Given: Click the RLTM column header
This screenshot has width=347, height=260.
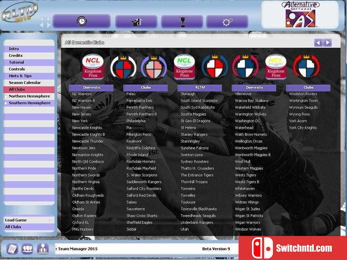Looking at the screenshot, I should pyautogui.click(x=200, y=88).
